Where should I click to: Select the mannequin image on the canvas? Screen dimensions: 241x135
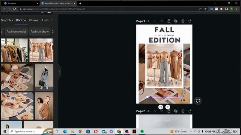(x=164, y=66)
